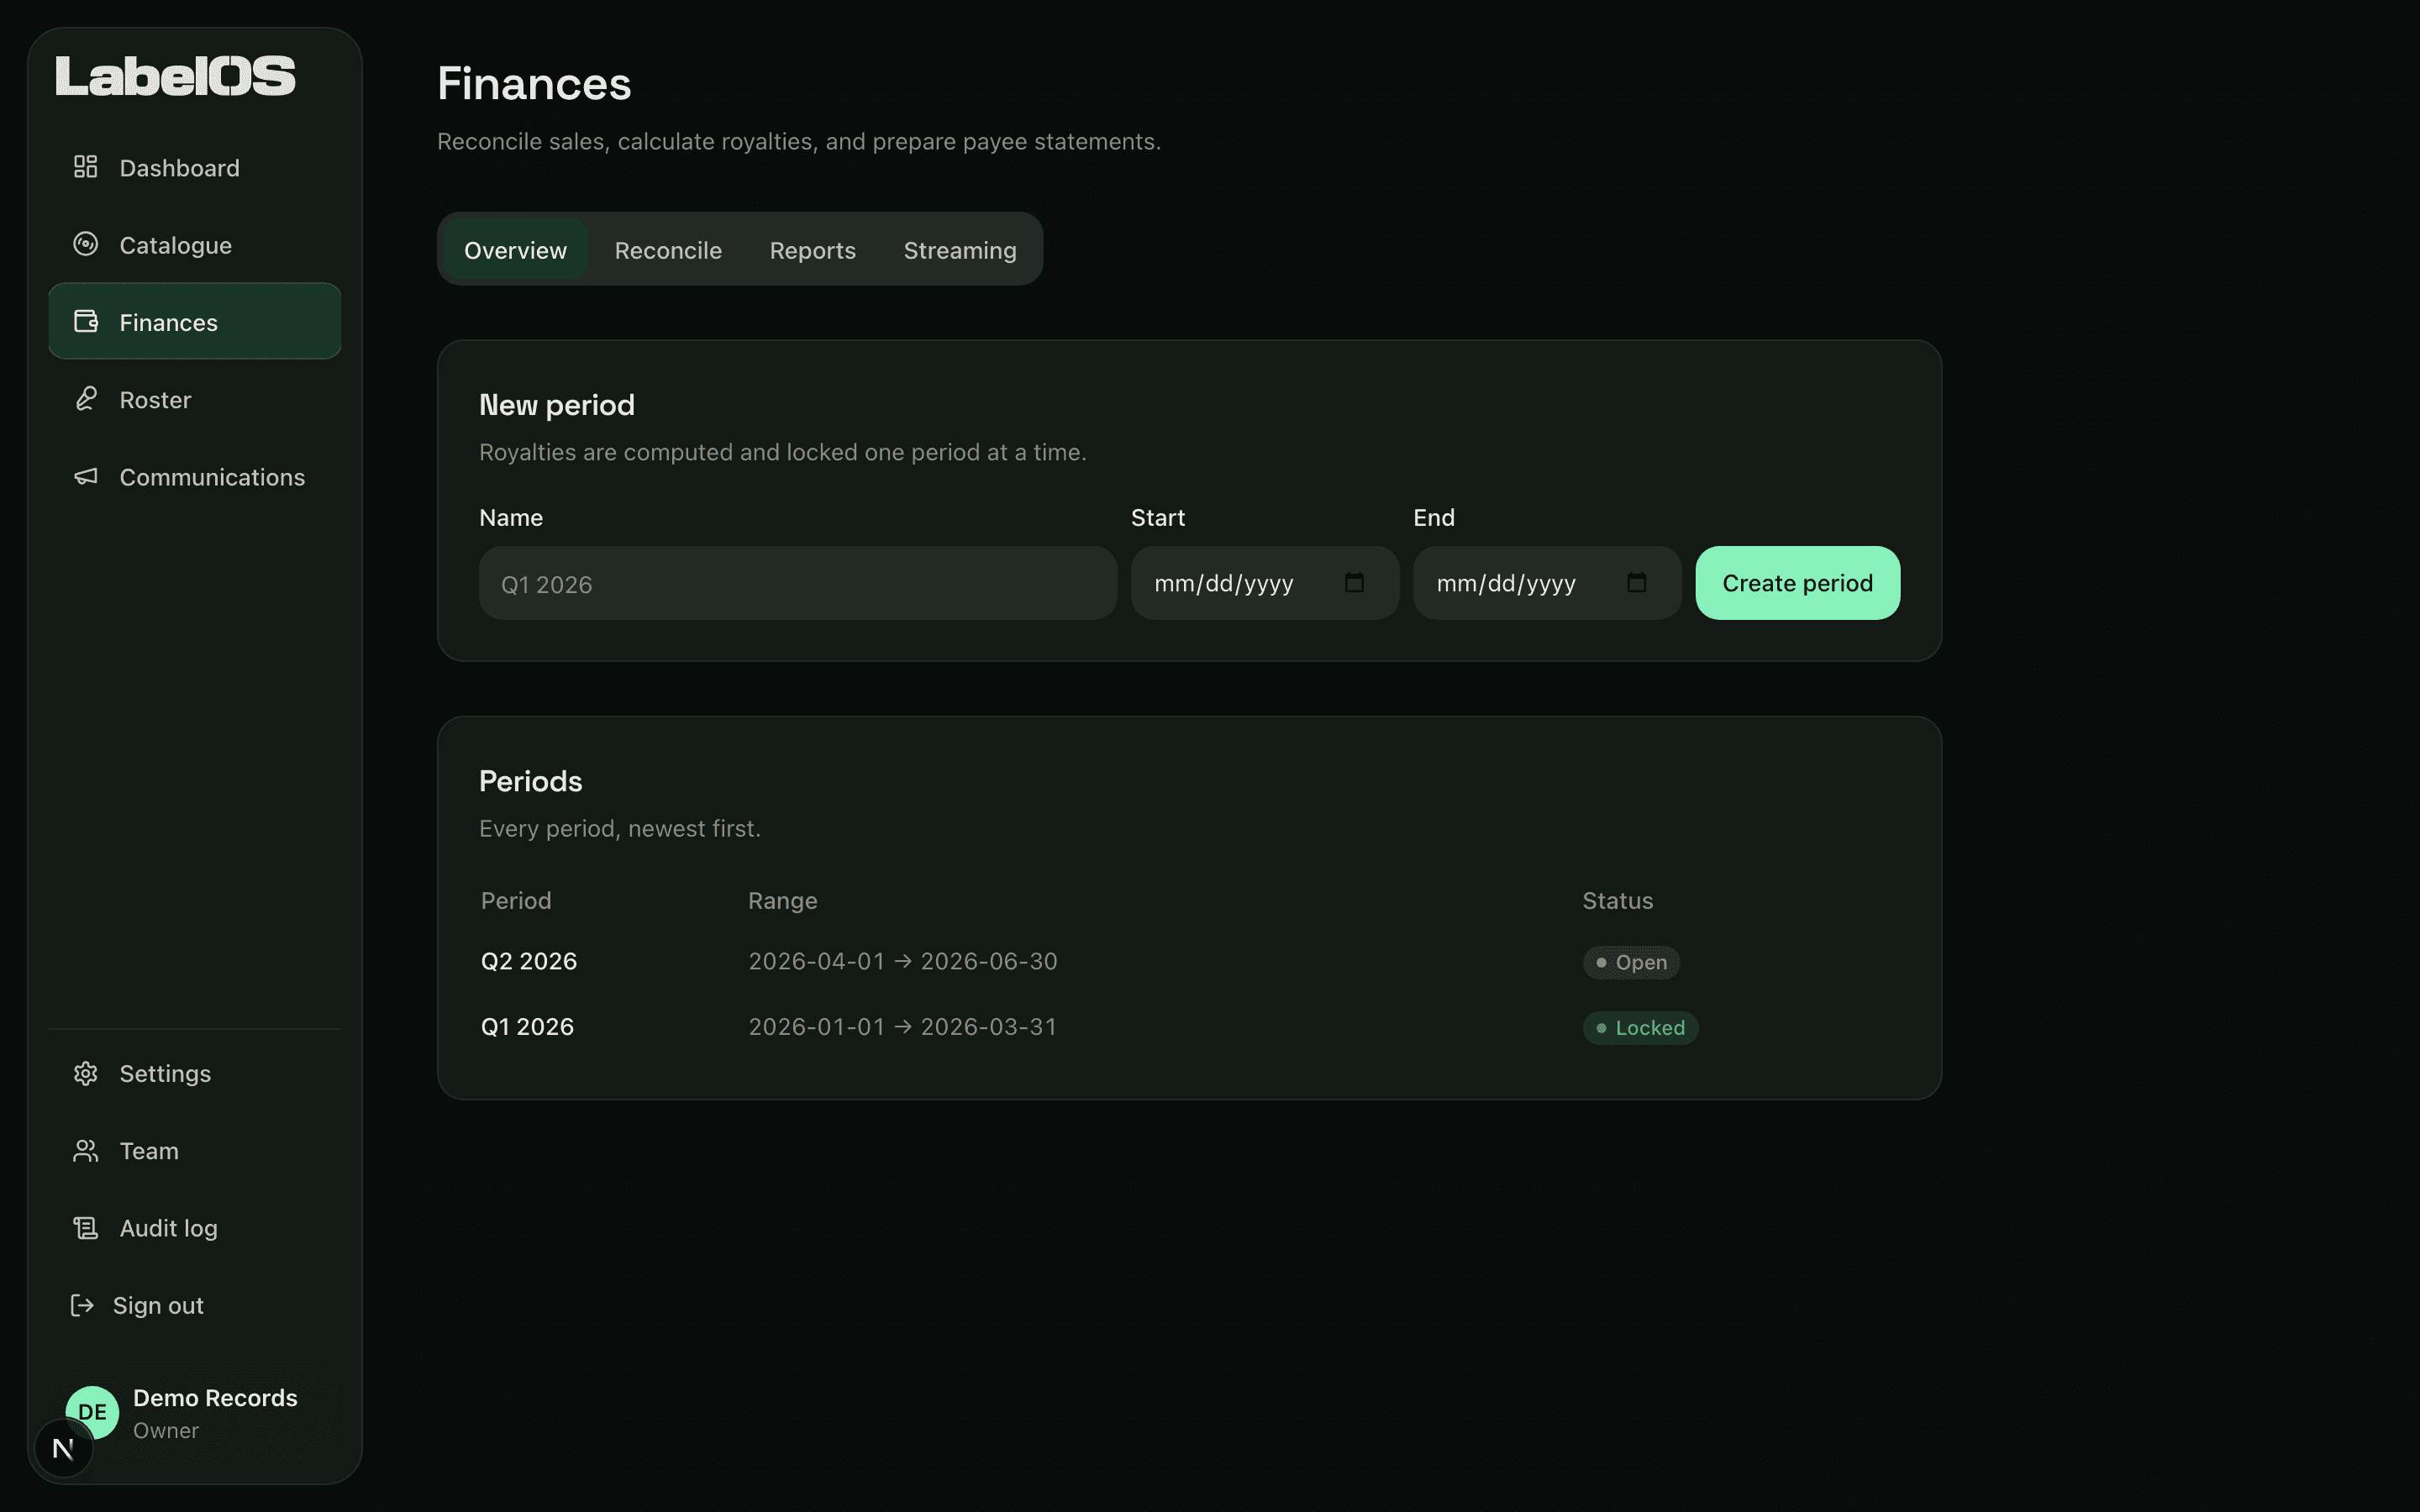The height and width of the screenshot is (1512, 2420).
Task: Click the Finances wallet icon
Action: click(85, 321)
